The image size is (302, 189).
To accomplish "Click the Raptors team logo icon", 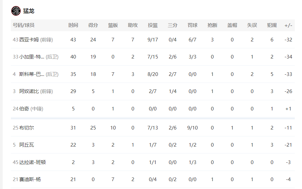I will click(16, 11).
